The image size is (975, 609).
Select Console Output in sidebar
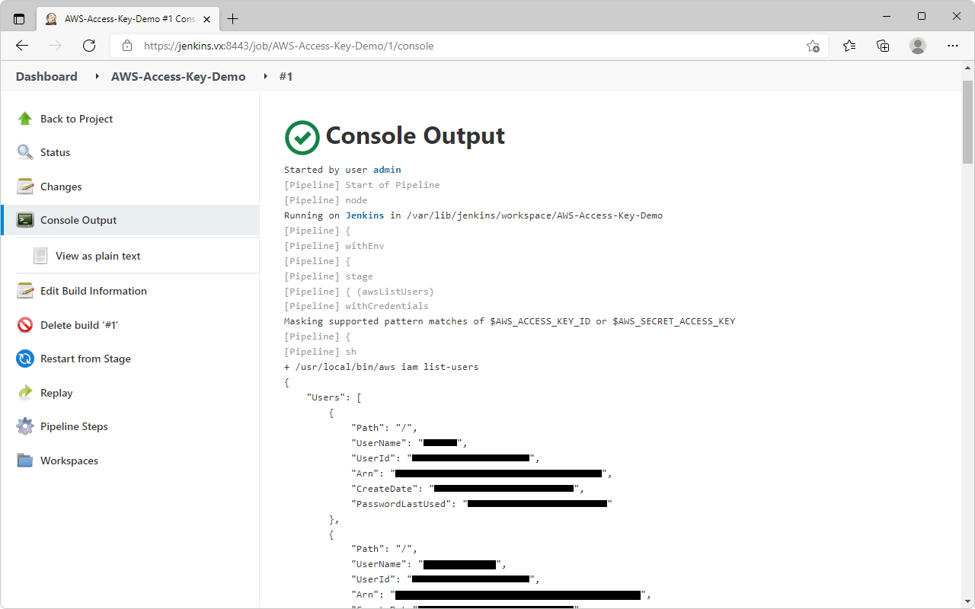coord(130,220)
